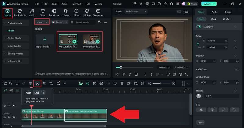Click the Undo arrow in timeline toolbar
This screenshot has height=128, width=244.
(17, 84)
